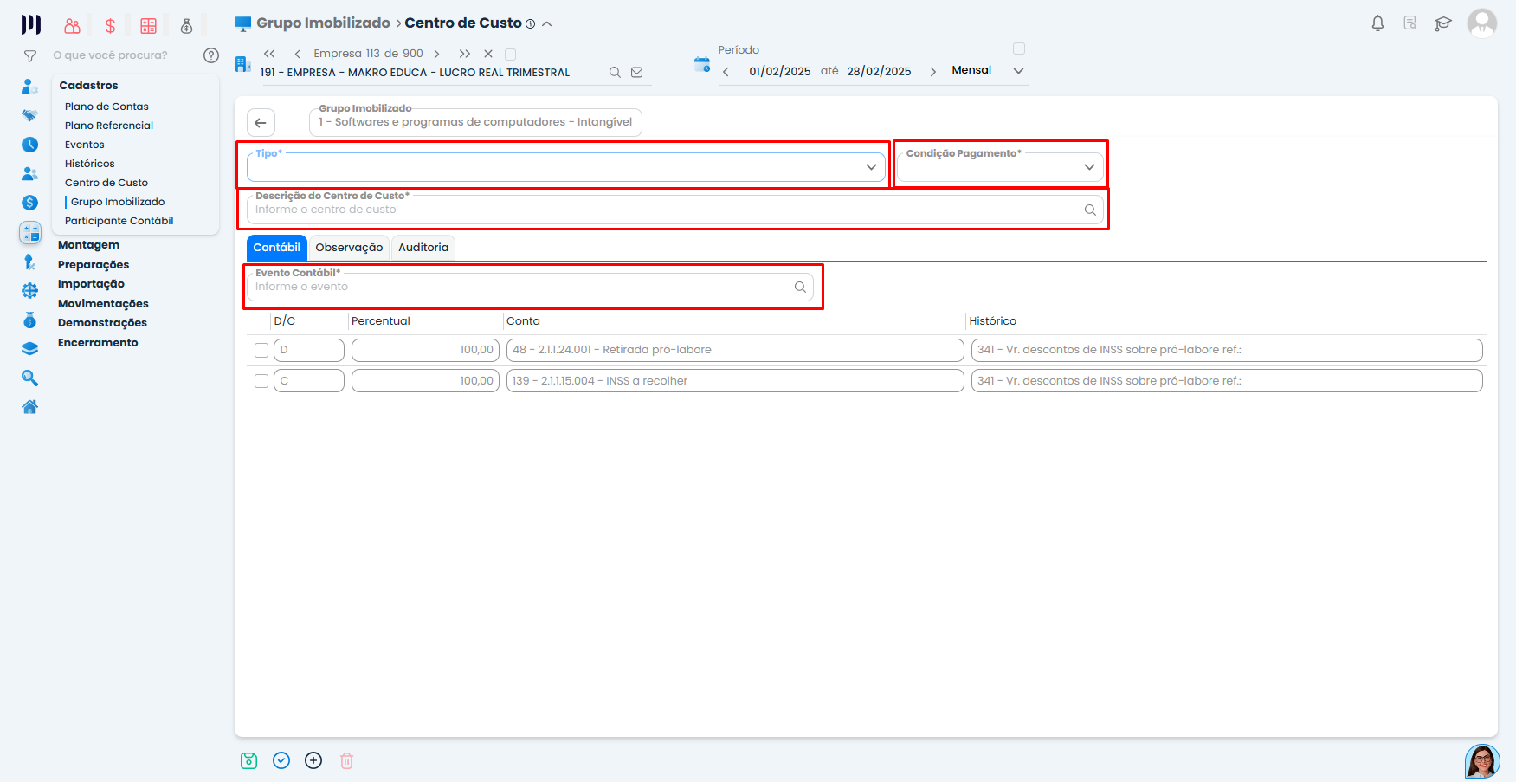Click the notifications bell icon
Viewport: 1516px width, 782px height.
point(1377,23)
